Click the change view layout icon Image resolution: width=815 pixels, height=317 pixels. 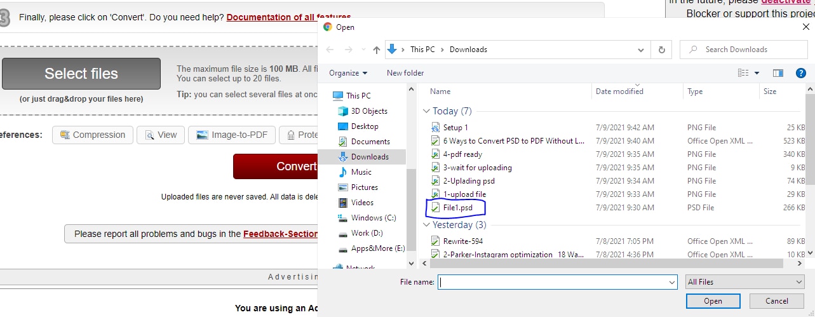click(743, 73)
